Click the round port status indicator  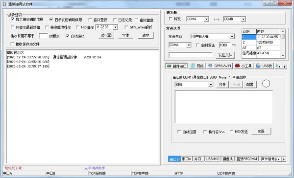[266, 84]
